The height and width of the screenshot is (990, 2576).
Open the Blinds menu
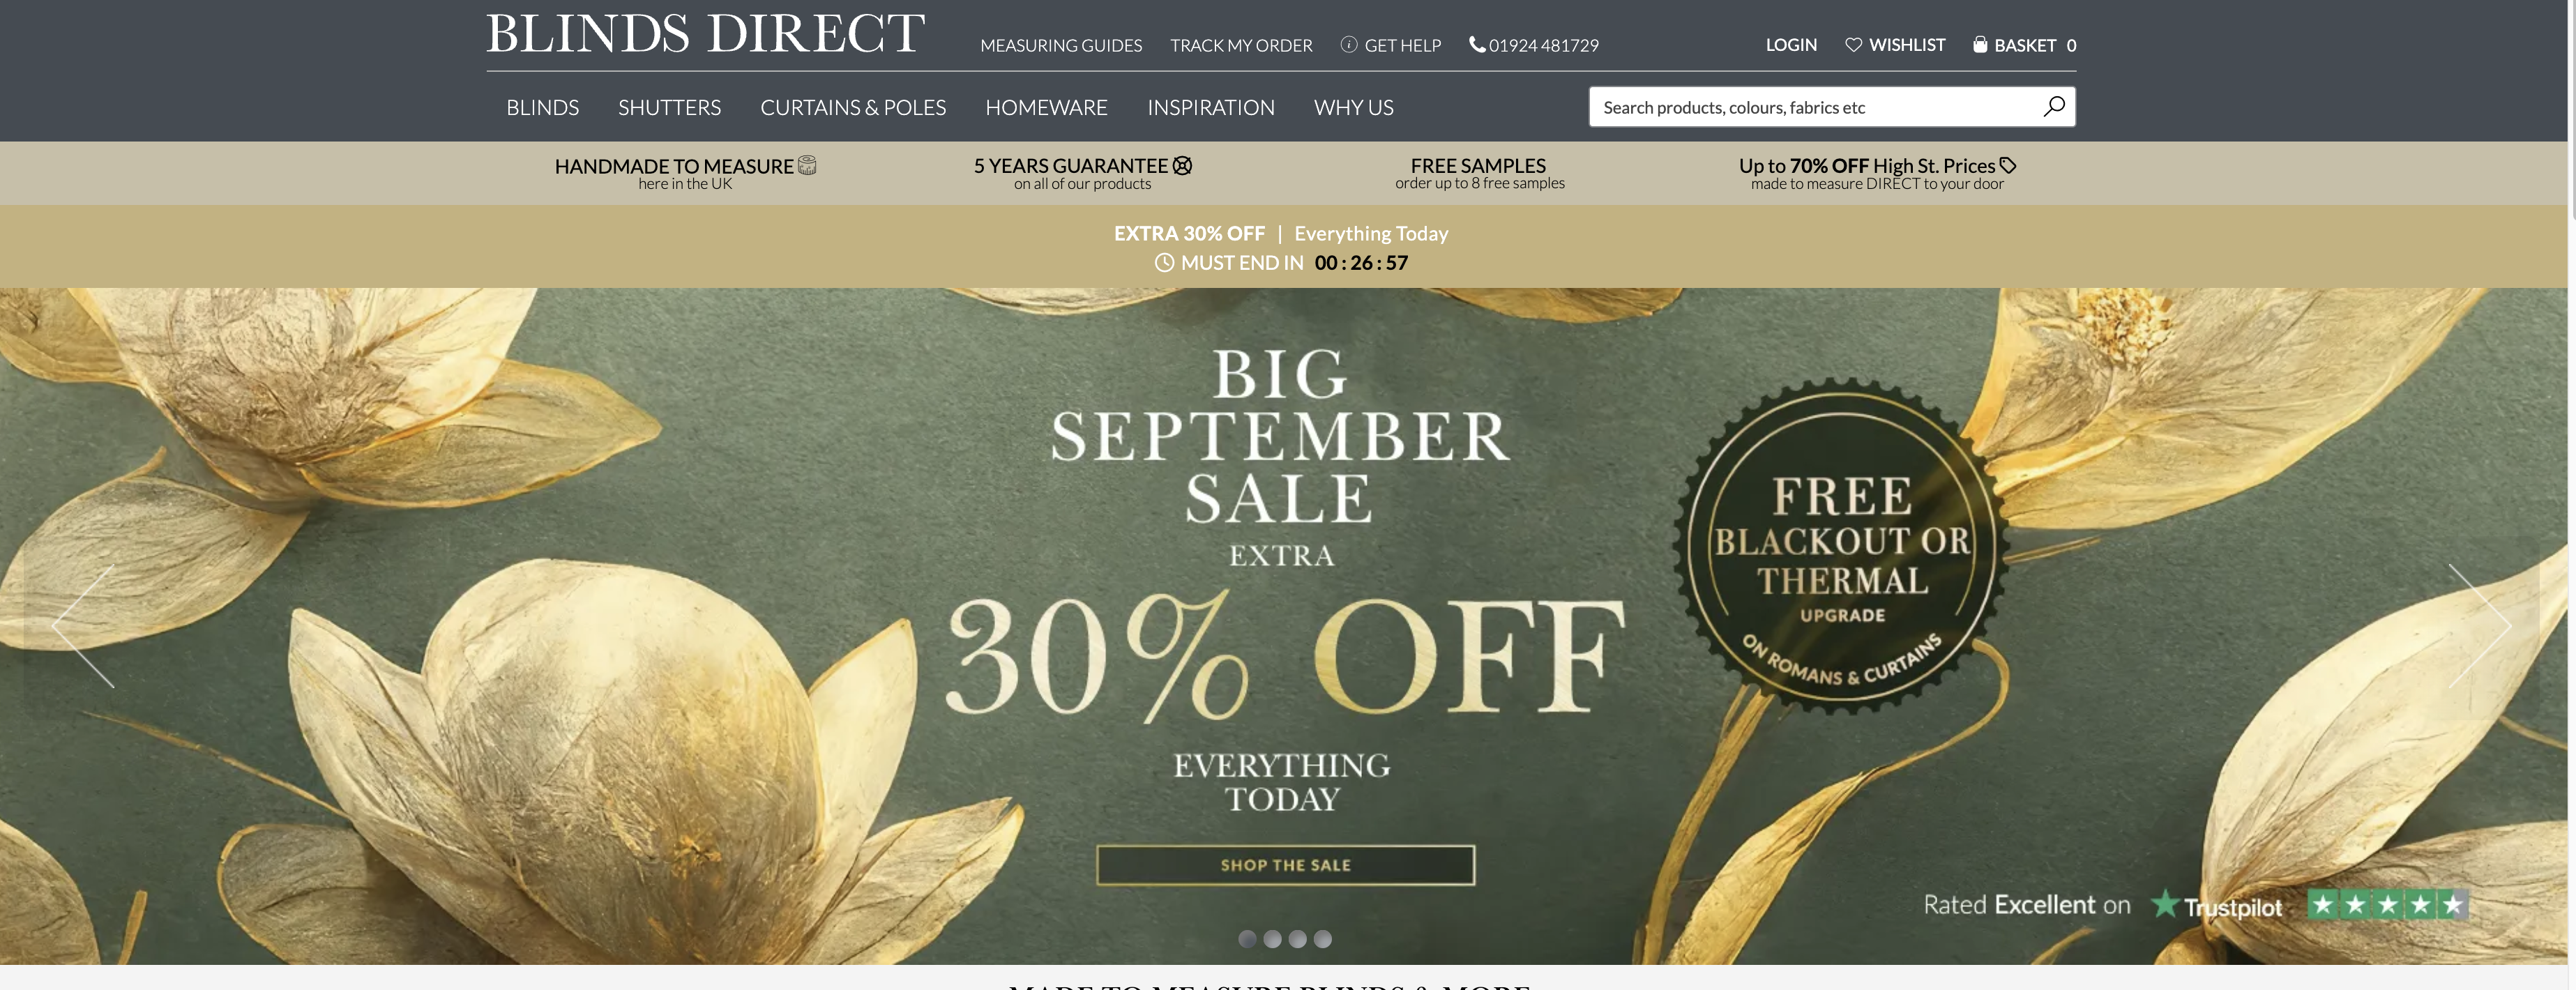click(x=542, y=107)
